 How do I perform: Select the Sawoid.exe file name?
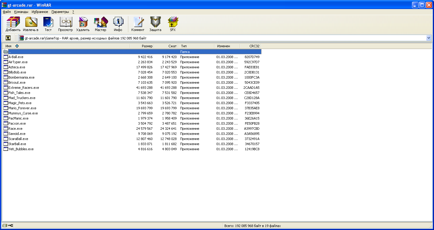pos(17,134)
